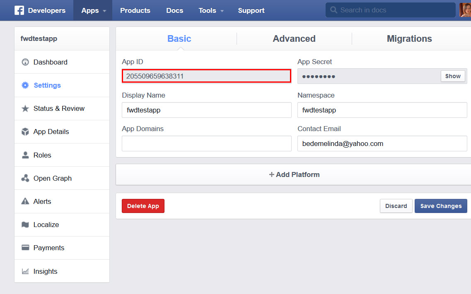Click the Save Changes button
The image size is (471, 294).
point(441,206)
